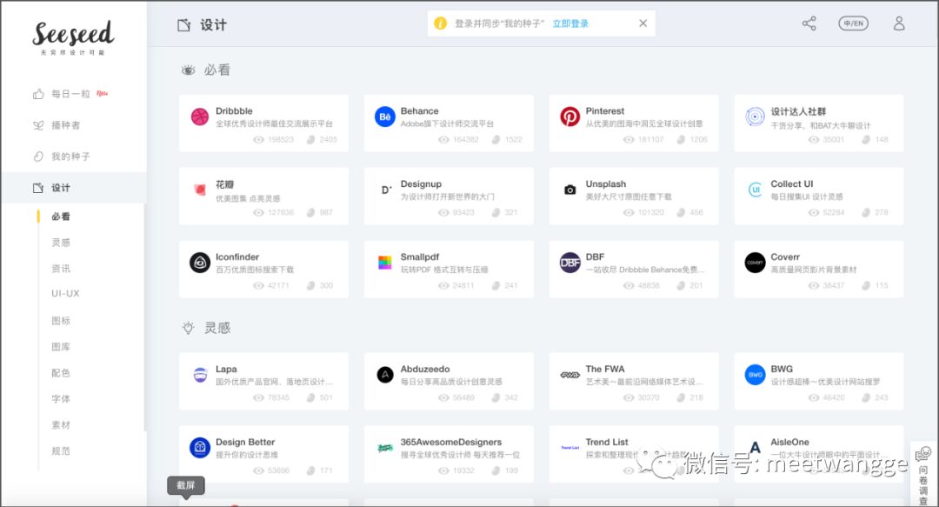Open the user profile icon

click(899, 23)
